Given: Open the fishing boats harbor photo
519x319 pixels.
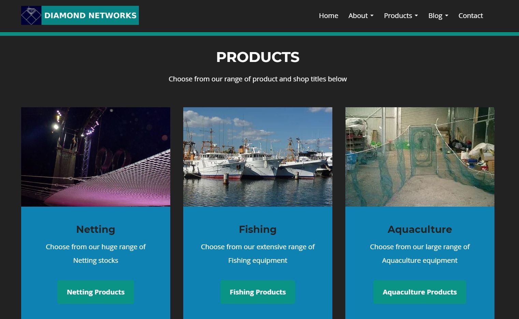Looking at the screenshot, I should point(258,157).
